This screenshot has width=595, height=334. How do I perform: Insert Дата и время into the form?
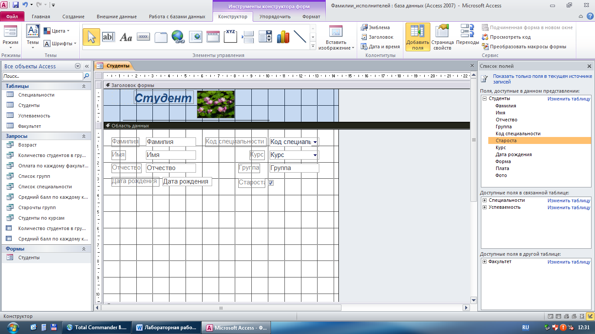click(380, 47)
